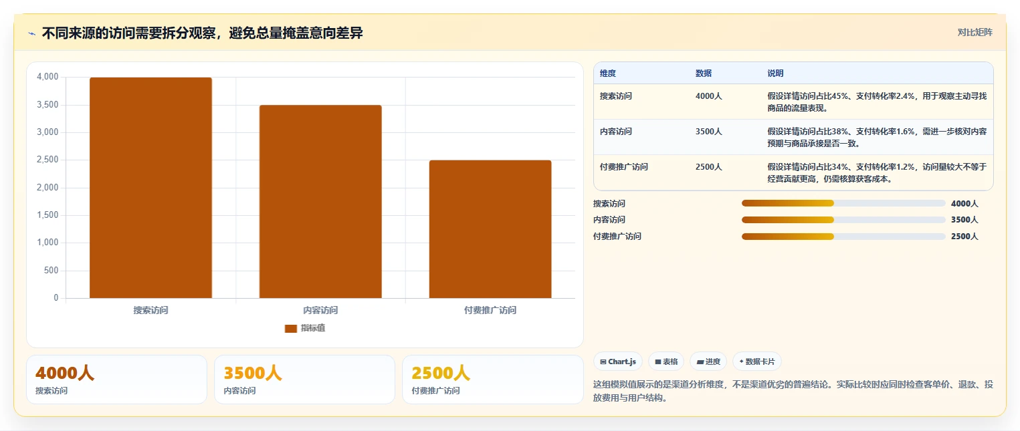Toggle the 指标值 legend color box
The width and height of the screenshot is (1020, 431).
[290, 328]
